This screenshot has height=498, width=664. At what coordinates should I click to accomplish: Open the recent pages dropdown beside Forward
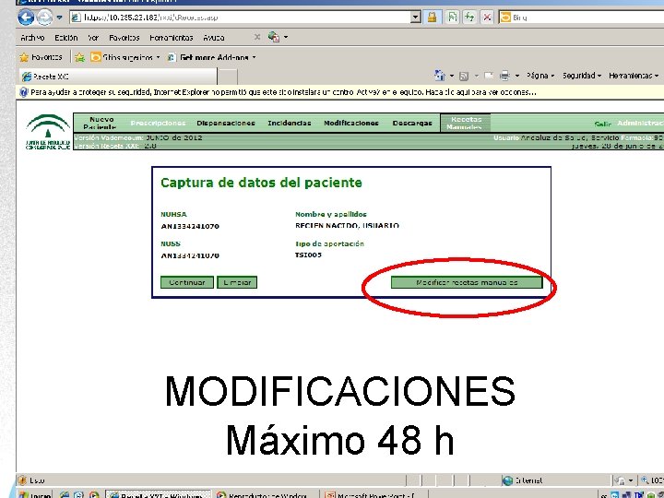(59, 18)
